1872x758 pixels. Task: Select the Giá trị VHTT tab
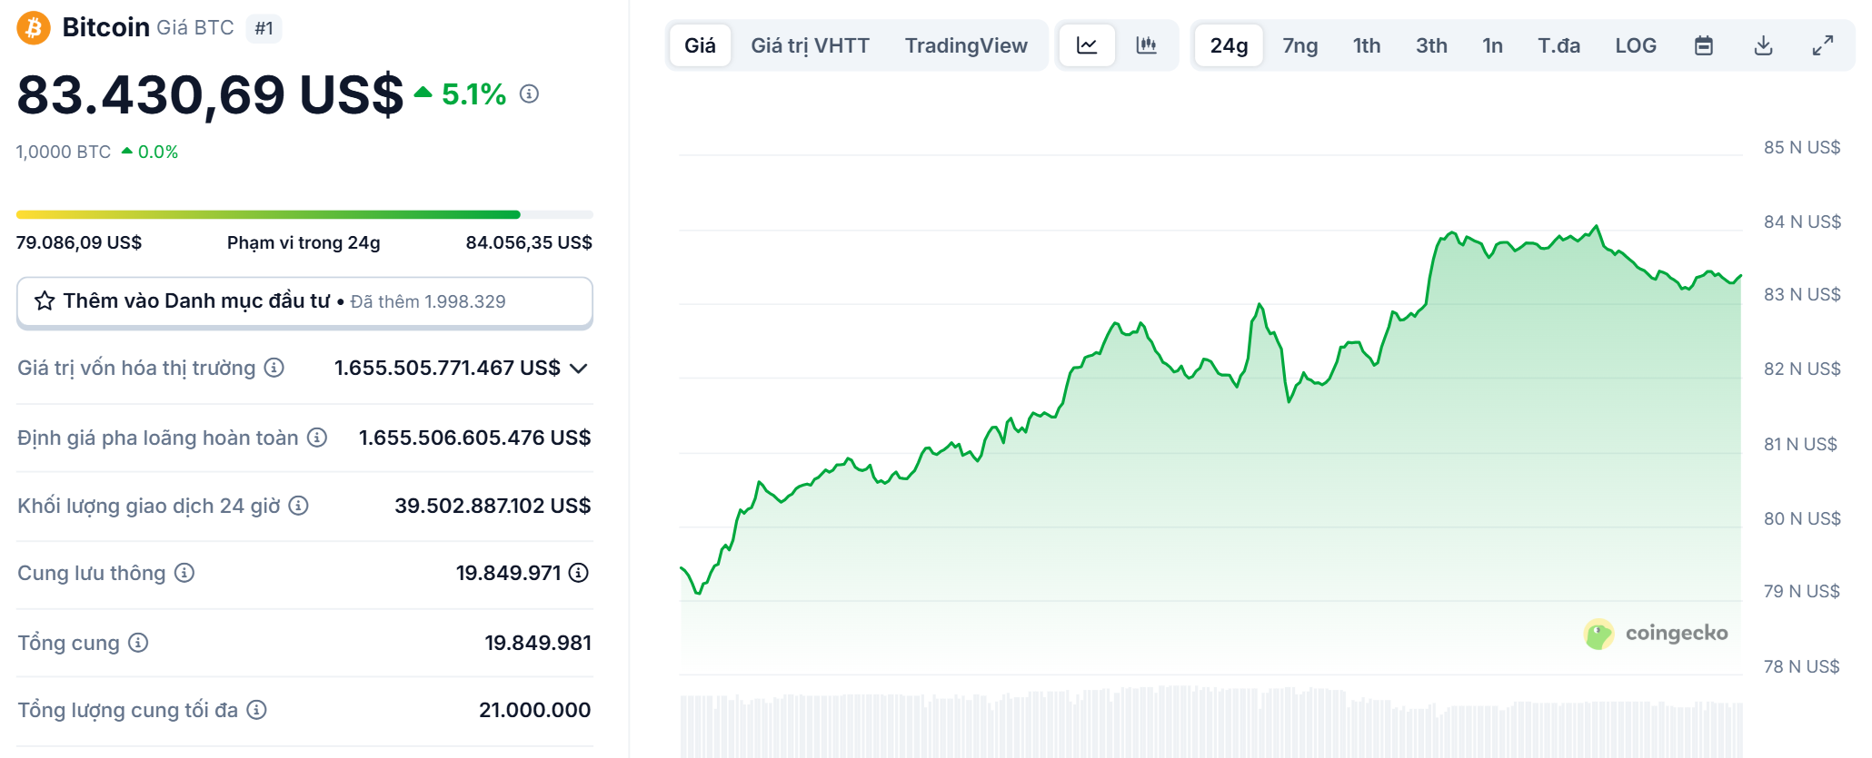810,45
